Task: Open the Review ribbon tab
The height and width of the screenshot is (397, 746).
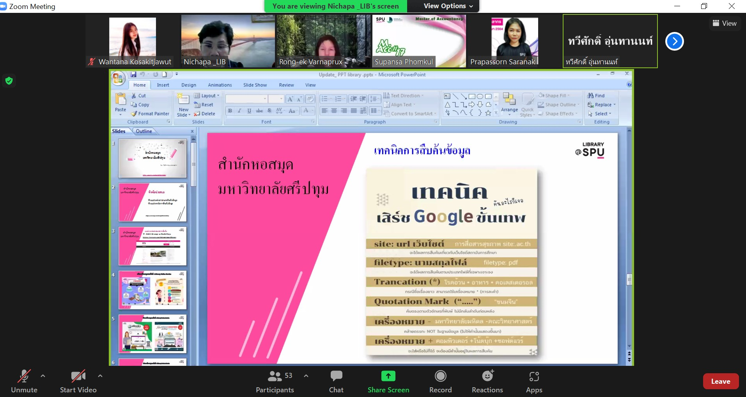Action: coord(286,85)
